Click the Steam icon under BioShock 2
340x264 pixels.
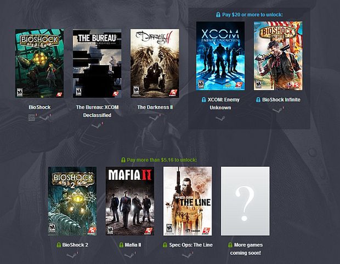click(72, 255)
